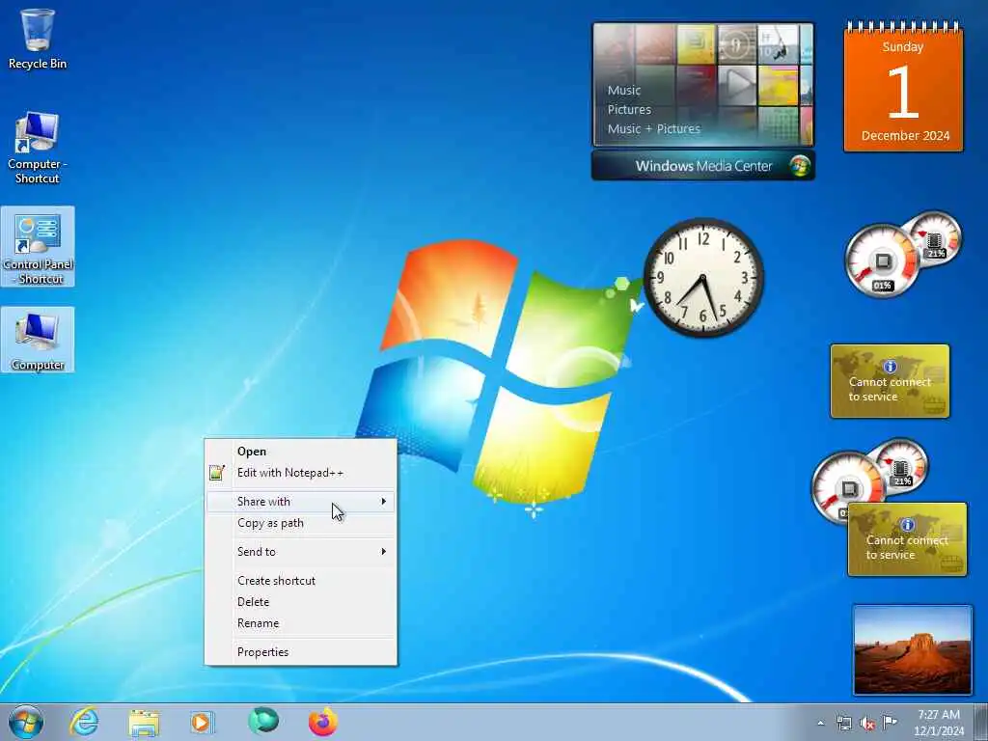The image size is (988, 741).
Task: Choose Create shortcut in context menu
Action: pos(301,580)
